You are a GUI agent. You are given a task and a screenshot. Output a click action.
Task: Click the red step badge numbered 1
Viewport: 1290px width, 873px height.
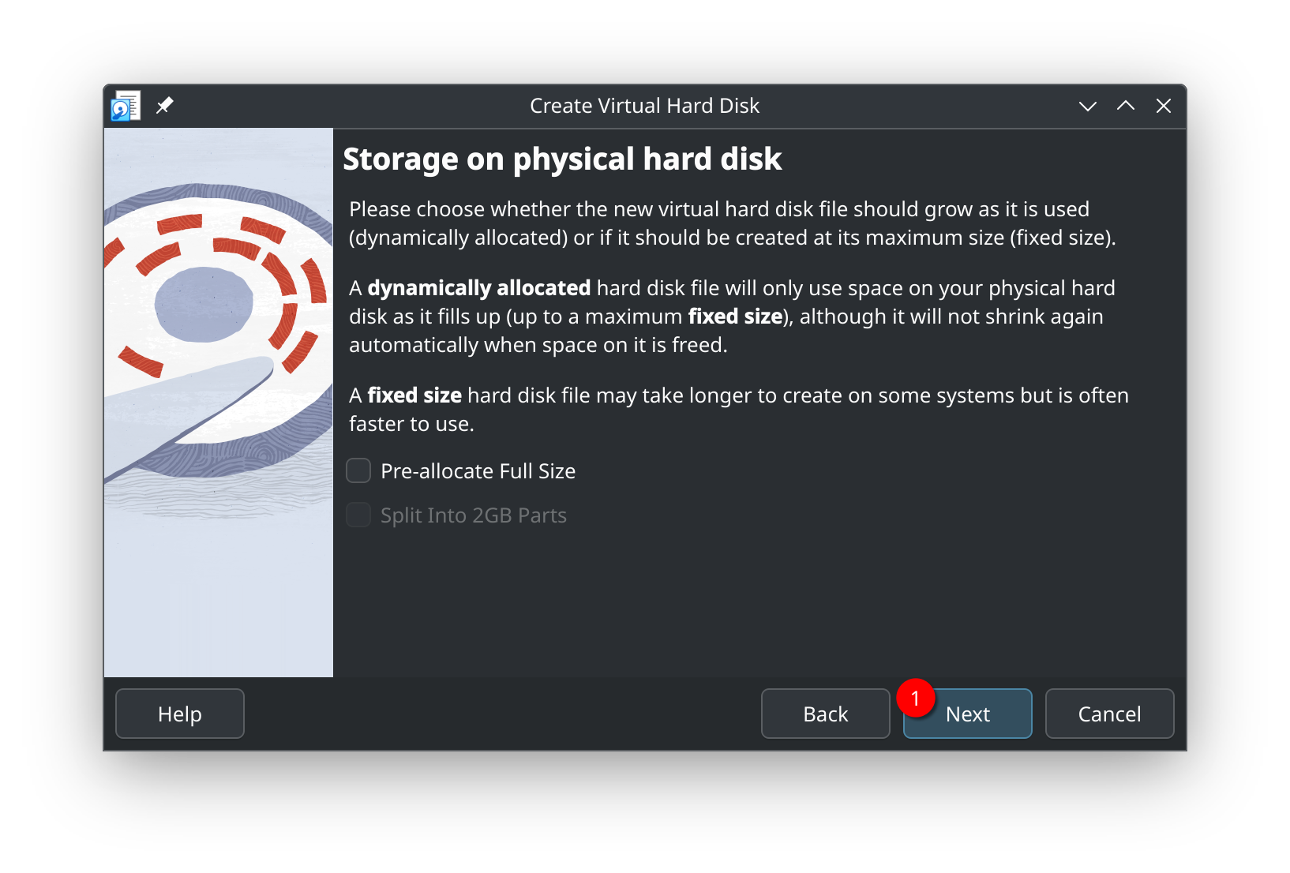pos(916,697)
